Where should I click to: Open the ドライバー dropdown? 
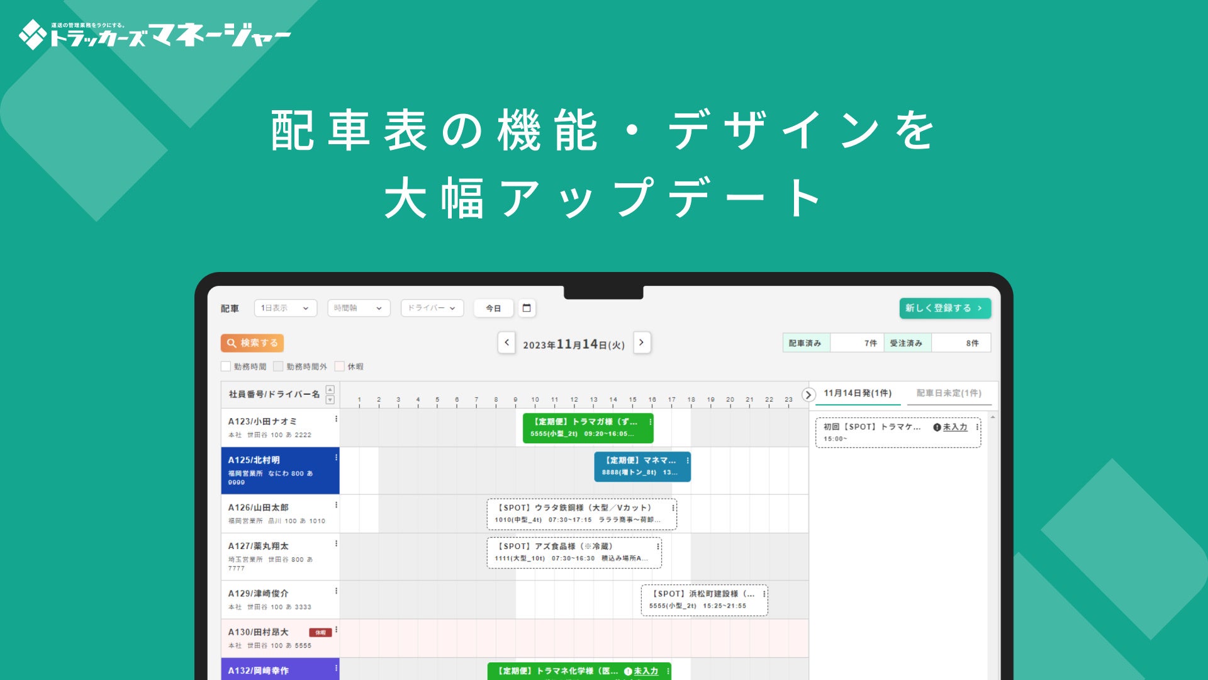coord(432,308)
